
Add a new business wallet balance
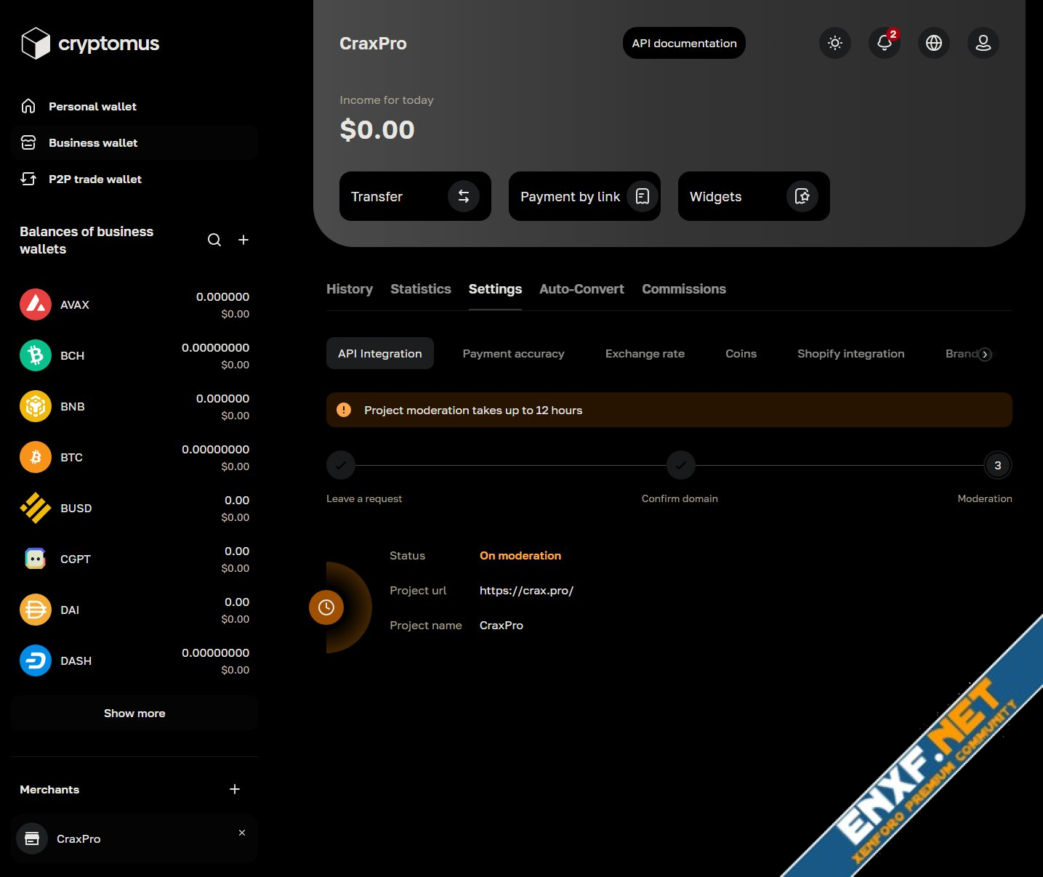pyautogui.click(x=243, y=240)
